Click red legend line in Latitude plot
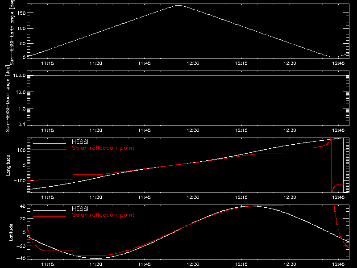Viewport: 357px width, 268px height. [50, 217]
